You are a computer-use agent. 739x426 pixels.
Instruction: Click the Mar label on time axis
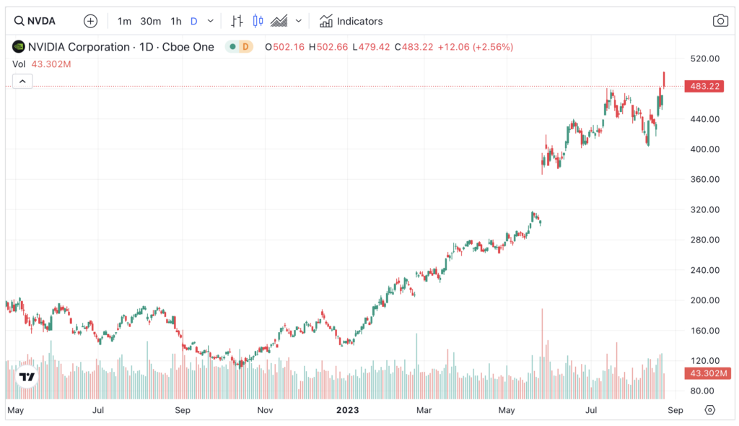point(424,410)
